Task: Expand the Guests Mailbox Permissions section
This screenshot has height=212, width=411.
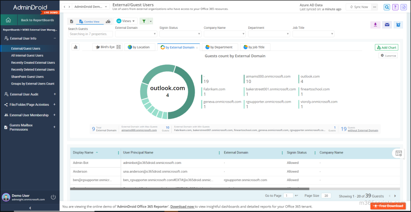Action: coord(55,127)
